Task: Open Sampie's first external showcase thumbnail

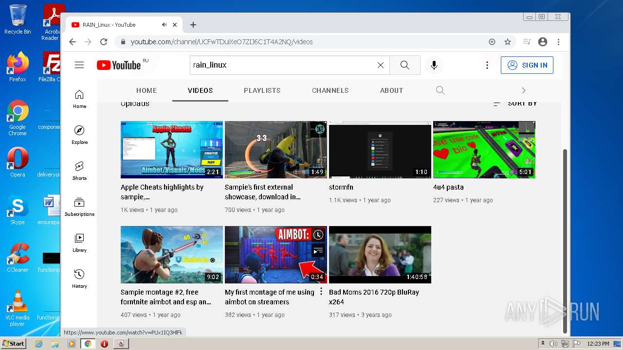Action: tap(276, 150)
